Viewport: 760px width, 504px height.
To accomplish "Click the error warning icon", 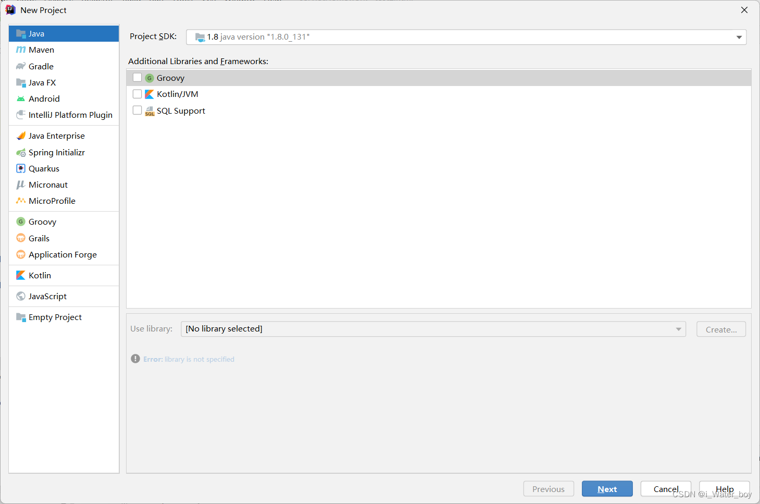I will [x=135, y=359].
